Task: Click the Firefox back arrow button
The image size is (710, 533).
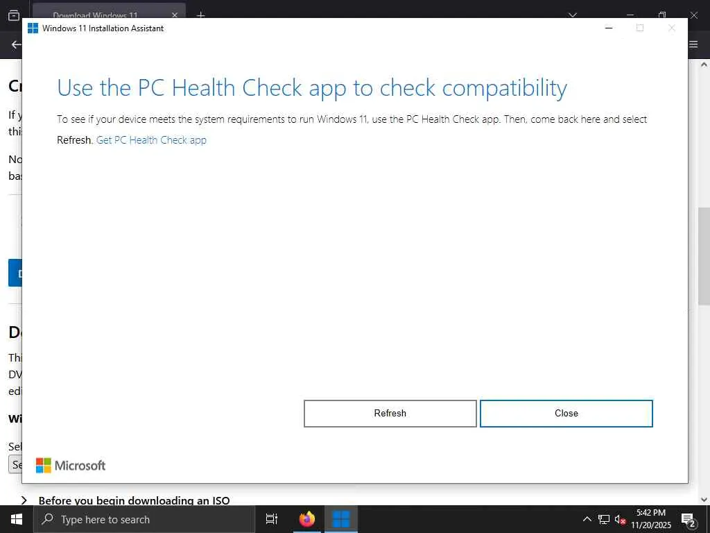Action: point(17,44)
